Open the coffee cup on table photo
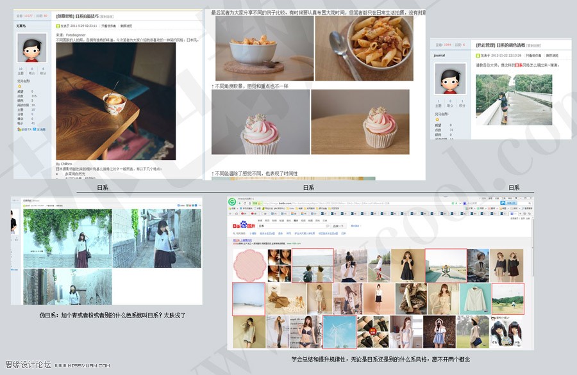This screenshot has width=577, height=375. [x=116, y=101]
